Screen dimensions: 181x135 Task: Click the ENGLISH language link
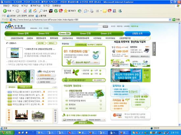point(34,28)
